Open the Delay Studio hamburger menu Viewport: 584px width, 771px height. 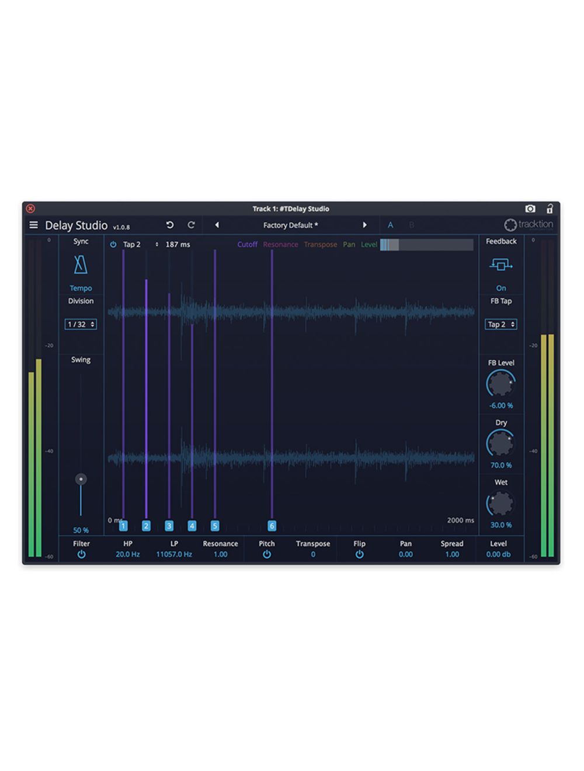pyautogui.click(x=34, y=225)
